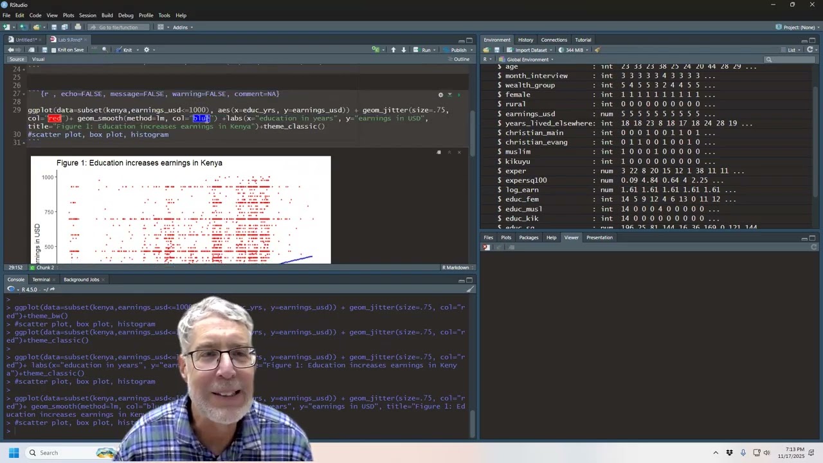Go to previous chunk with up arrow
This screenshot has height=463, width=823.
pos(393,50)
